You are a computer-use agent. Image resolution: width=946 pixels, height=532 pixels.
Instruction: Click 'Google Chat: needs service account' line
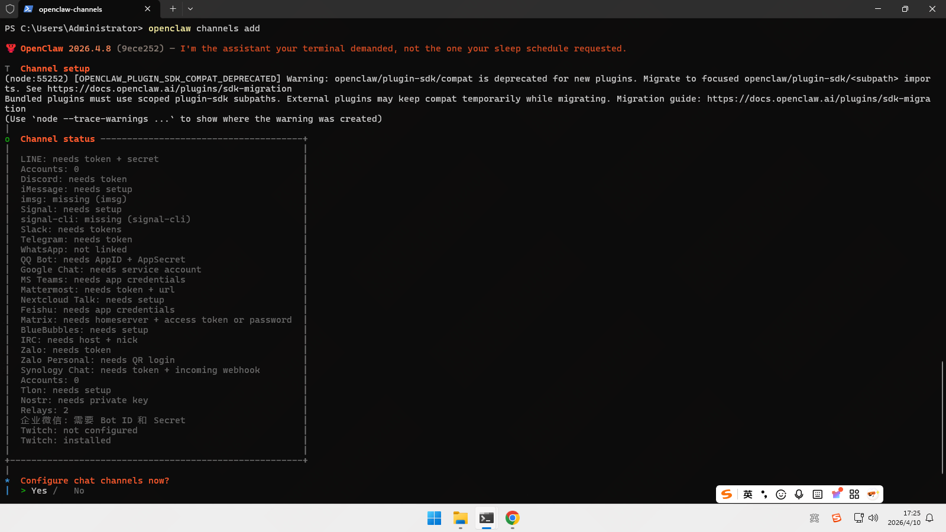coord(111,270)
